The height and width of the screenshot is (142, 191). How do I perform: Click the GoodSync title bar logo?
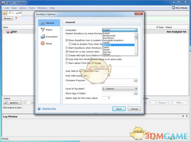point(3,3)
